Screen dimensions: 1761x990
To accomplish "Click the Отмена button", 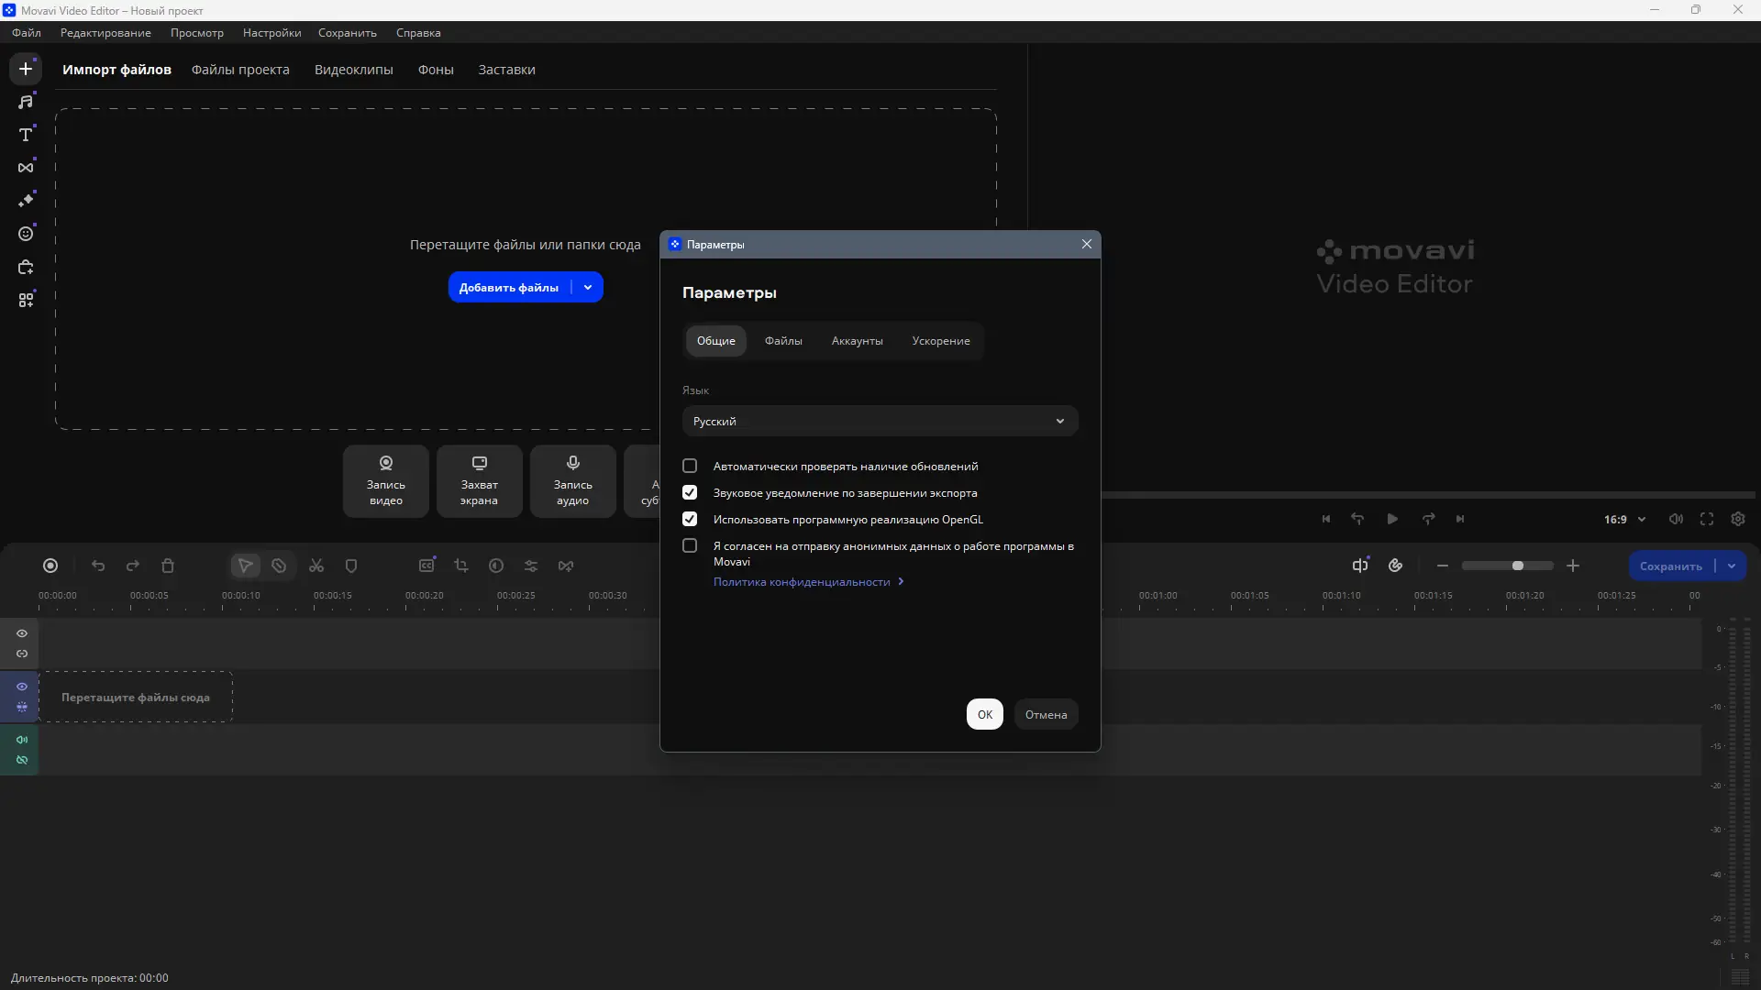I will point(1046,714).
